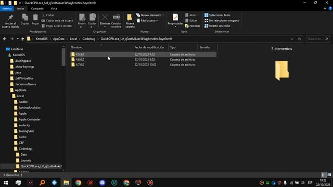Select the 4.6.0.0 folder
This screenshot has width=333, height=187.
pos(143,60)
